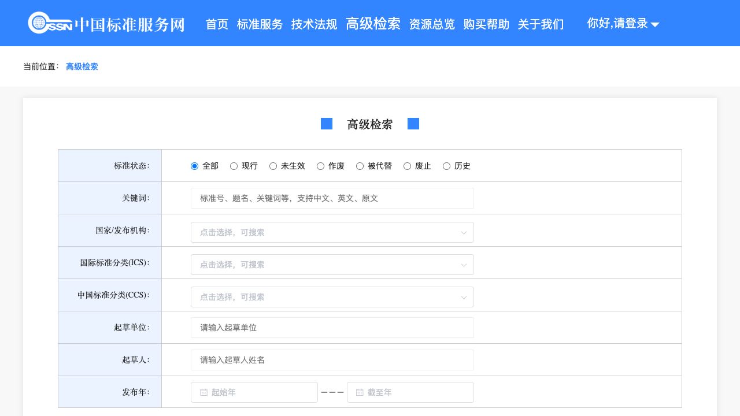Screen dimensions: 740x416
Task: Choose the 作废 radio option
Action: [321, 166]
